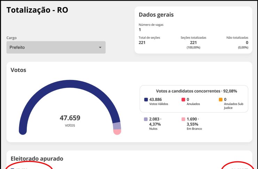258x169 pixels.
Task: Open the Cargo dropdown showing Prefeito
Action: pos(56,47)
